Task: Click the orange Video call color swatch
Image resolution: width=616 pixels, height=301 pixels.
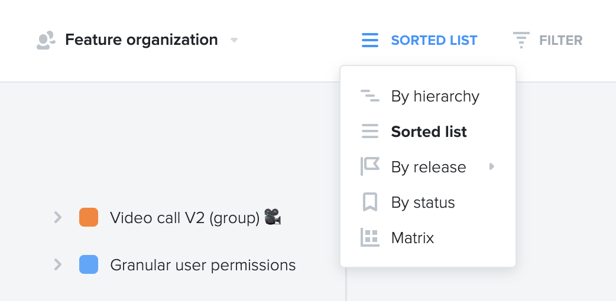Action: point(89,217)
